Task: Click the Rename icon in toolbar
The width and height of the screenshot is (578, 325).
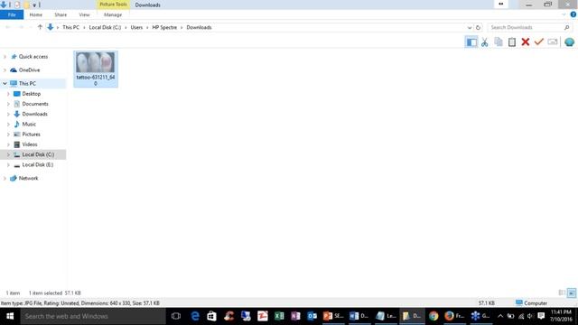Action: coord(552,42)
